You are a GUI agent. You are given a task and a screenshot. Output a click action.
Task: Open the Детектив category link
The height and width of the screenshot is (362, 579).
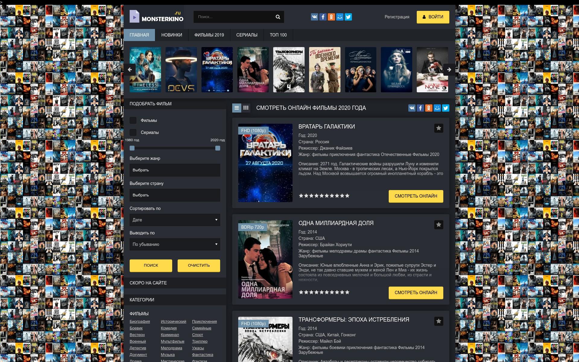[x=138, y=348]
